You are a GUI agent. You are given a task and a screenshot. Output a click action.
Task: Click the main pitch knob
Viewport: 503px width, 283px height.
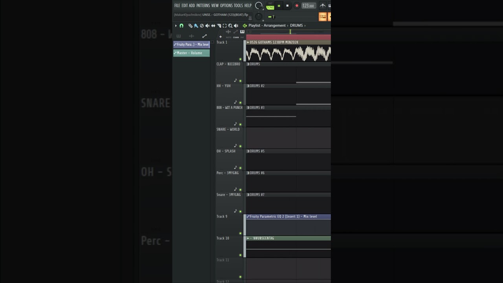pos(259,17)
